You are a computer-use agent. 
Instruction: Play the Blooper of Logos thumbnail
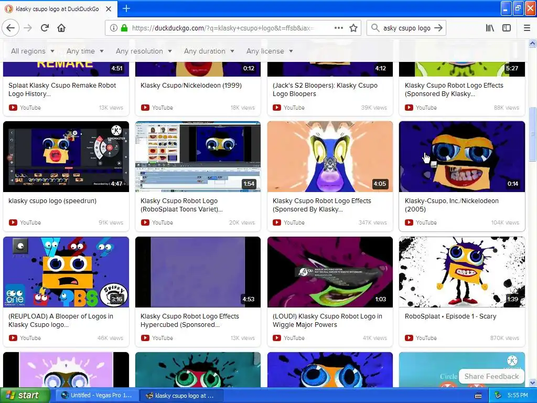pos(66,272)
